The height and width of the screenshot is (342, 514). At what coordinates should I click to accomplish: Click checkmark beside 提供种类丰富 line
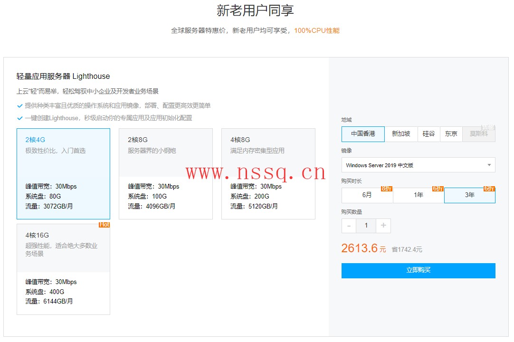pyautogui.click(x=19, y=106)
